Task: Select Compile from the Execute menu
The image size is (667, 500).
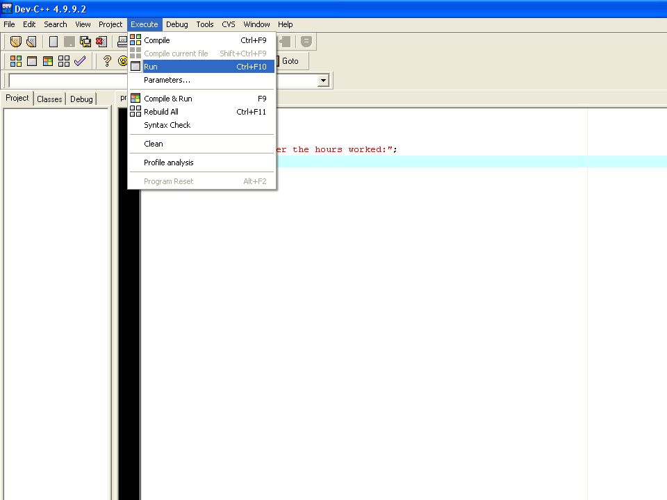Action: [x=202, y=40]
